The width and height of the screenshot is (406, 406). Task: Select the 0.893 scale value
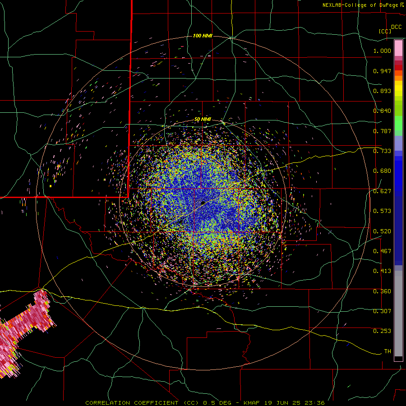382,91
